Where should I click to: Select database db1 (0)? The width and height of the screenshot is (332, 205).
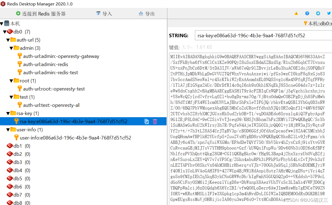[x=22, y=146]
